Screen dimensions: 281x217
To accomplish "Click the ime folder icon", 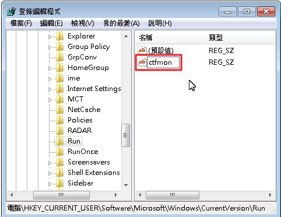I will click(x=59, y=78).
